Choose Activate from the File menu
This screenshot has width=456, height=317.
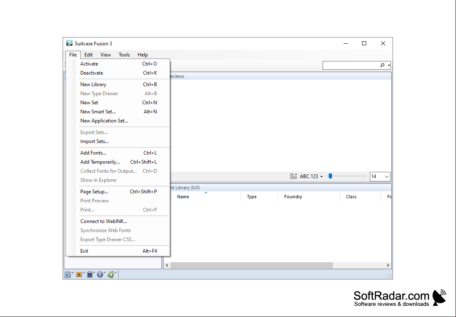(x=118, y=64)
